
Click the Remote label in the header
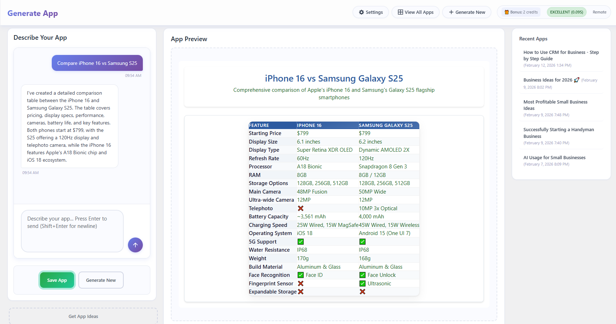pos(600,12)
